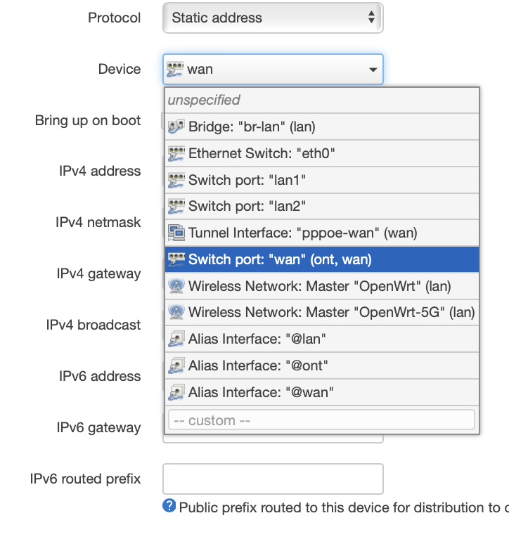Click the wireless icon beside OpenWrt (lan)
509x551 pixels.
(x=176, y=285)
